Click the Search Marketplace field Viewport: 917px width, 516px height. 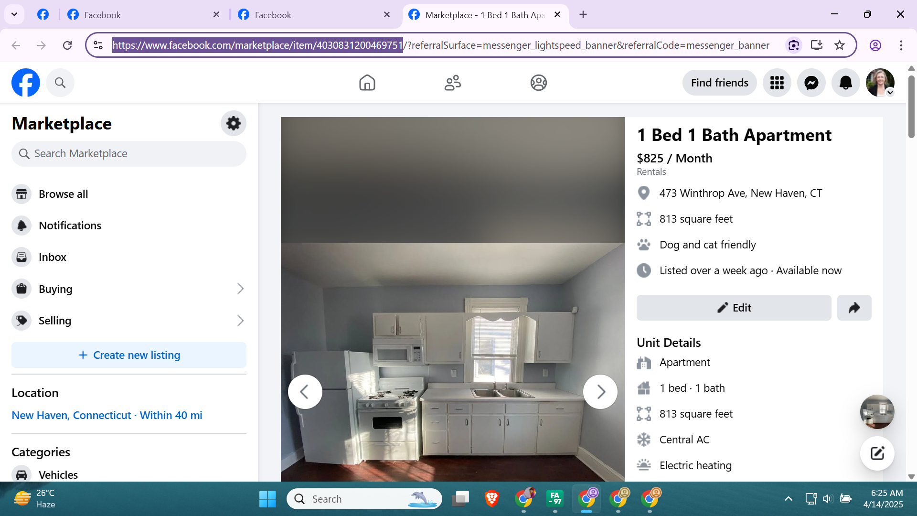129,154
